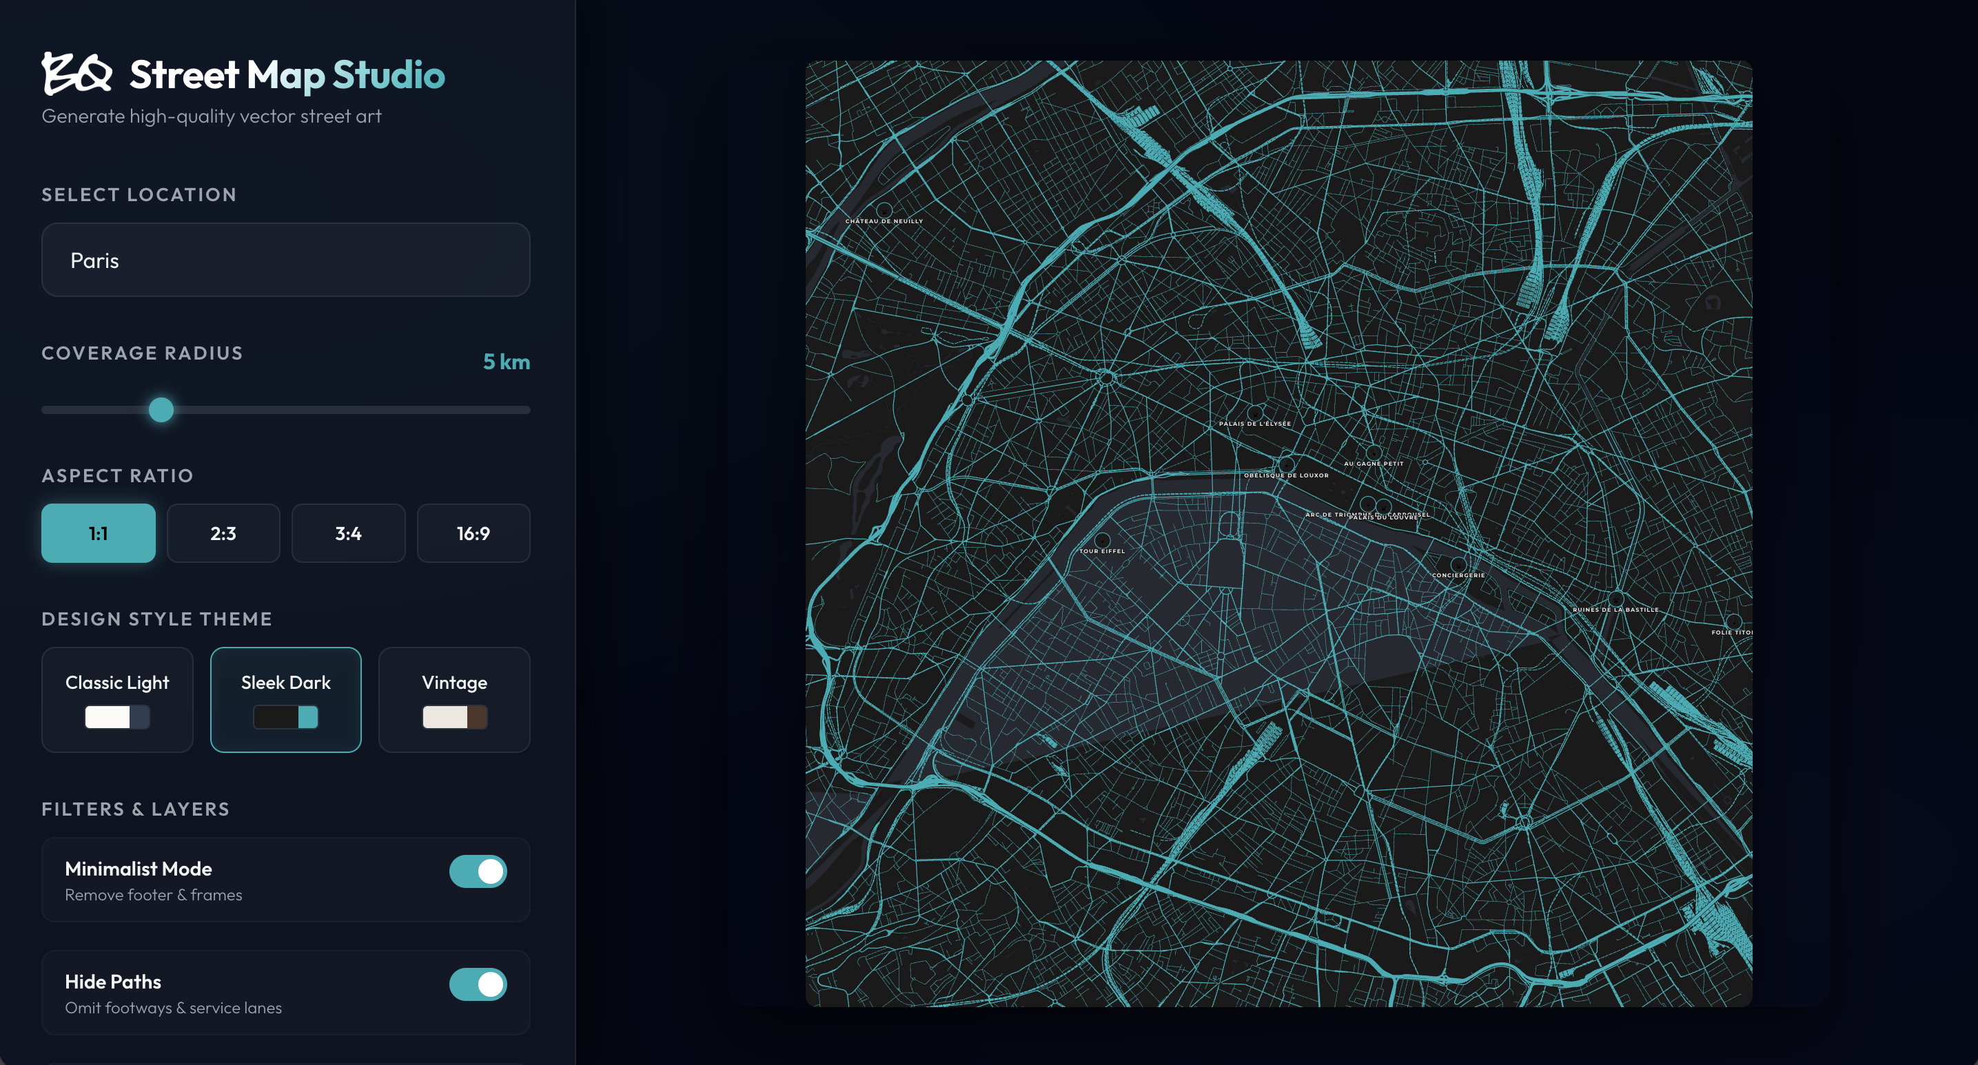The width and height of the screenshot is (1978, 1065).
Task: Click the Tour Eiffel map marker
Action: [1103, 540]
